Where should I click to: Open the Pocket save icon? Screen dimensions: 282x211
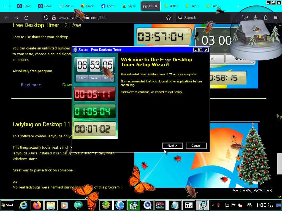245,18
